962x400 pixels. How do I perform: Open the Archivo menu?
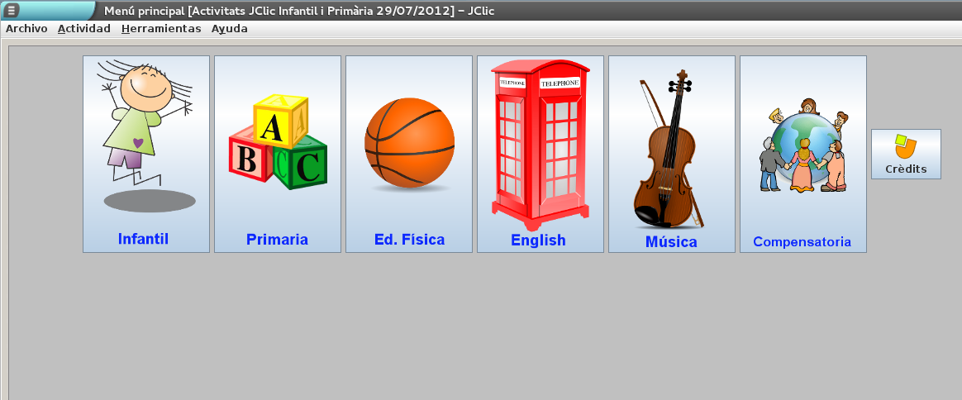(x=26, y=28)
